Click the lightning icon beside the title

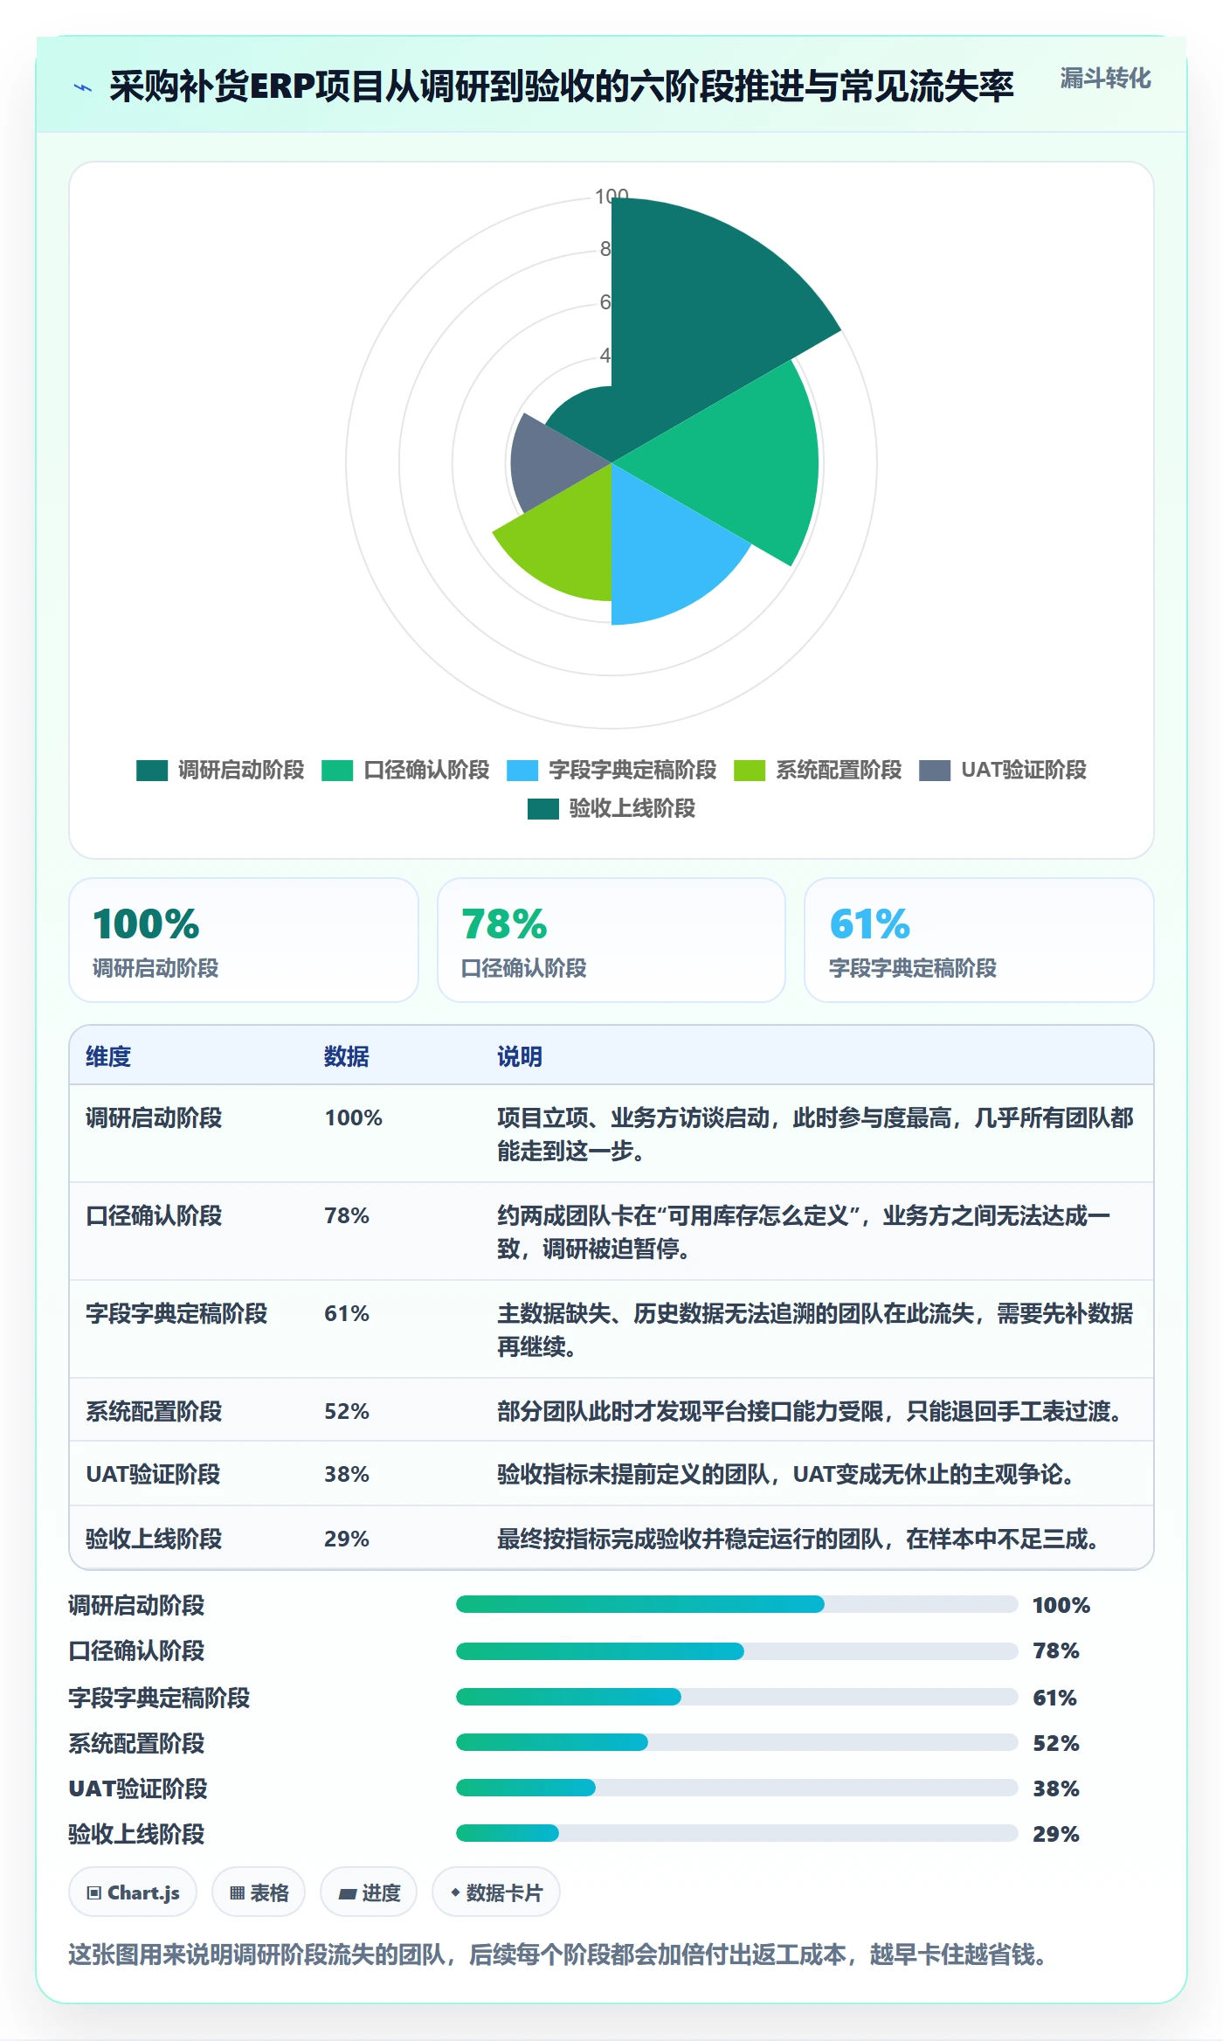pyautogui.click(x=83, y=87)
